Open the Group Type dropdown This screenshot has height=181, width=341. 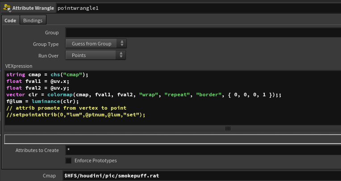[96, 44]
